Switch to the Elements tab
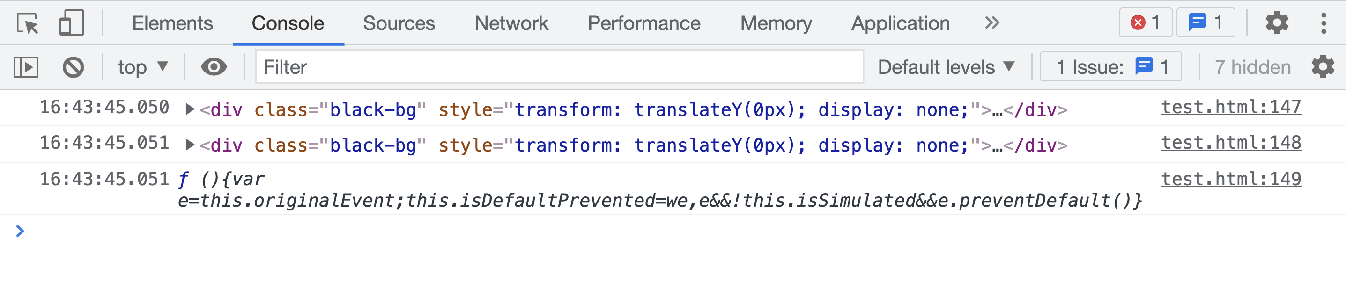 click(172, 23)
